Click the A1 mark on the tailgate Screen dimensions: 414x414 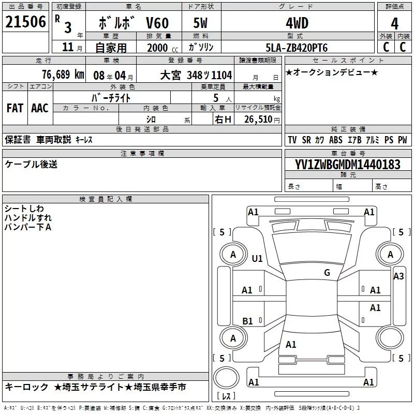(x=291, y=345)
